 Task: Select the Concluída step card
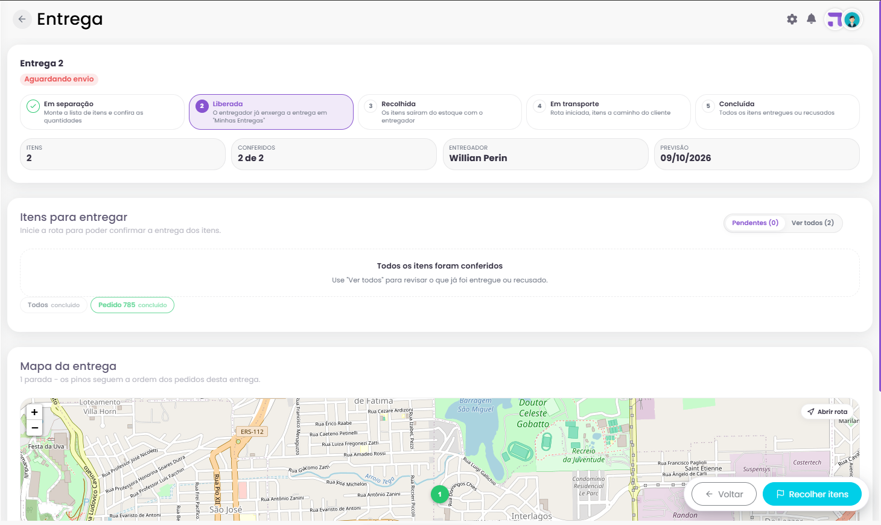click(777, 112)
